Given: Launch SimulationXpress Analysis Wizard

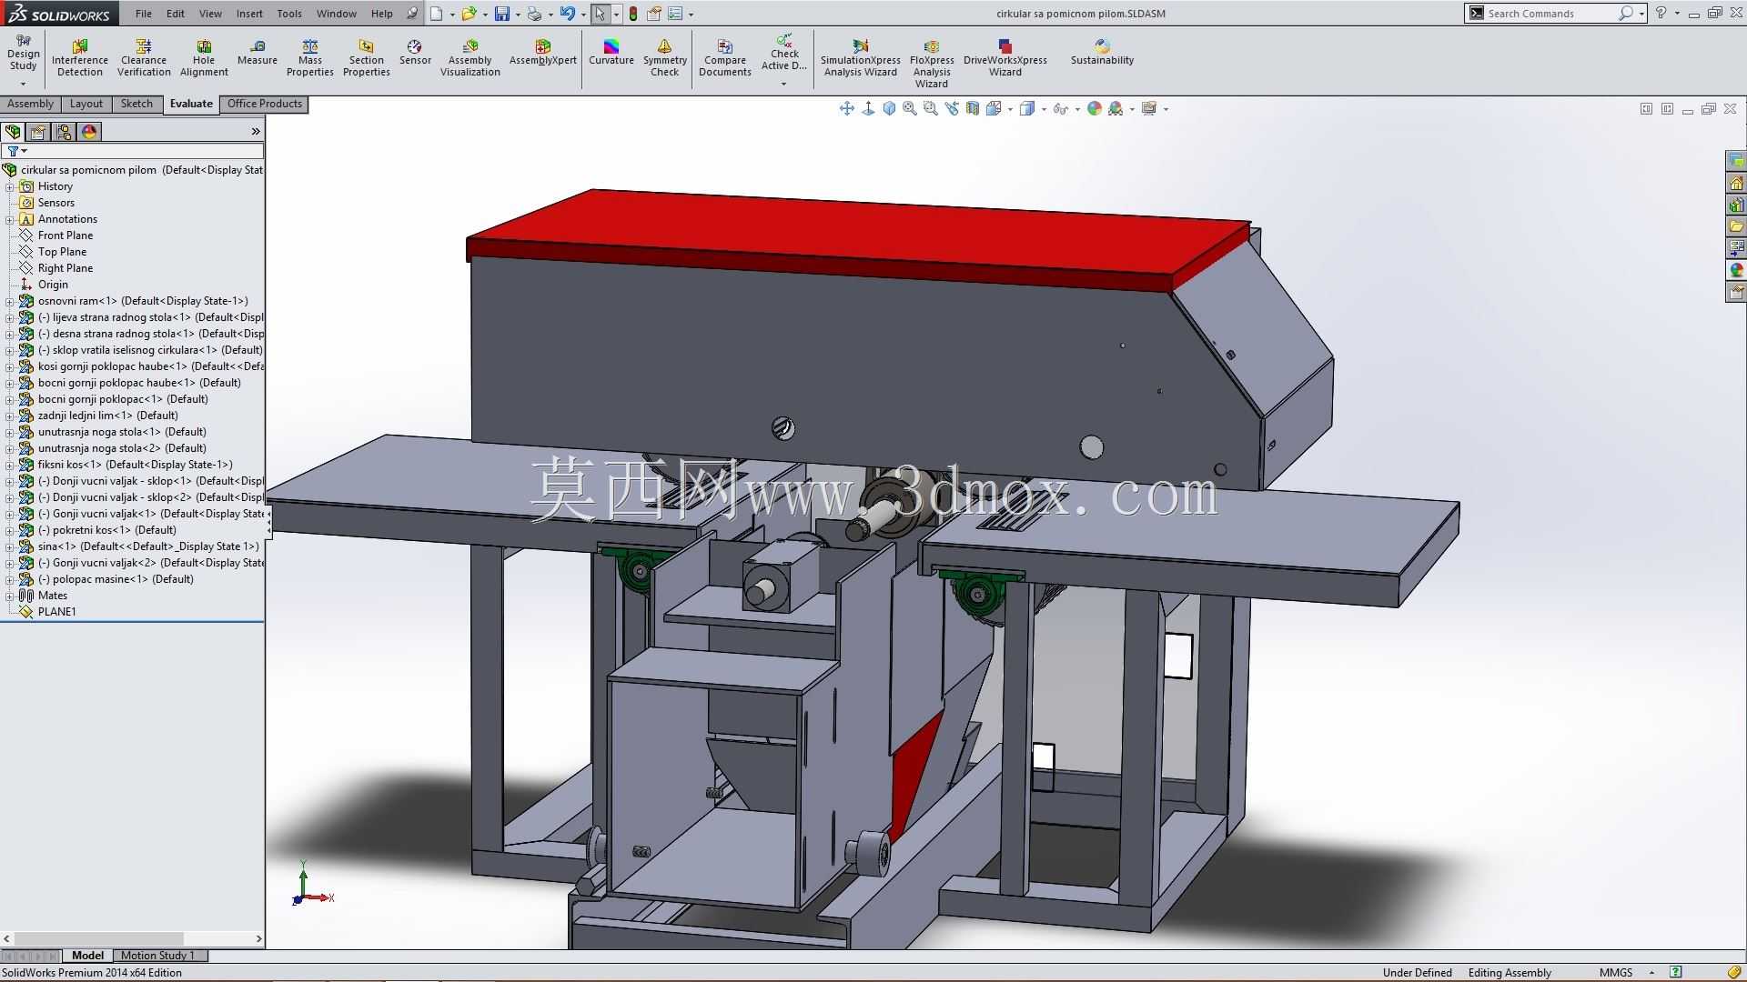Looking at the screenshot, I should point(861,58).
